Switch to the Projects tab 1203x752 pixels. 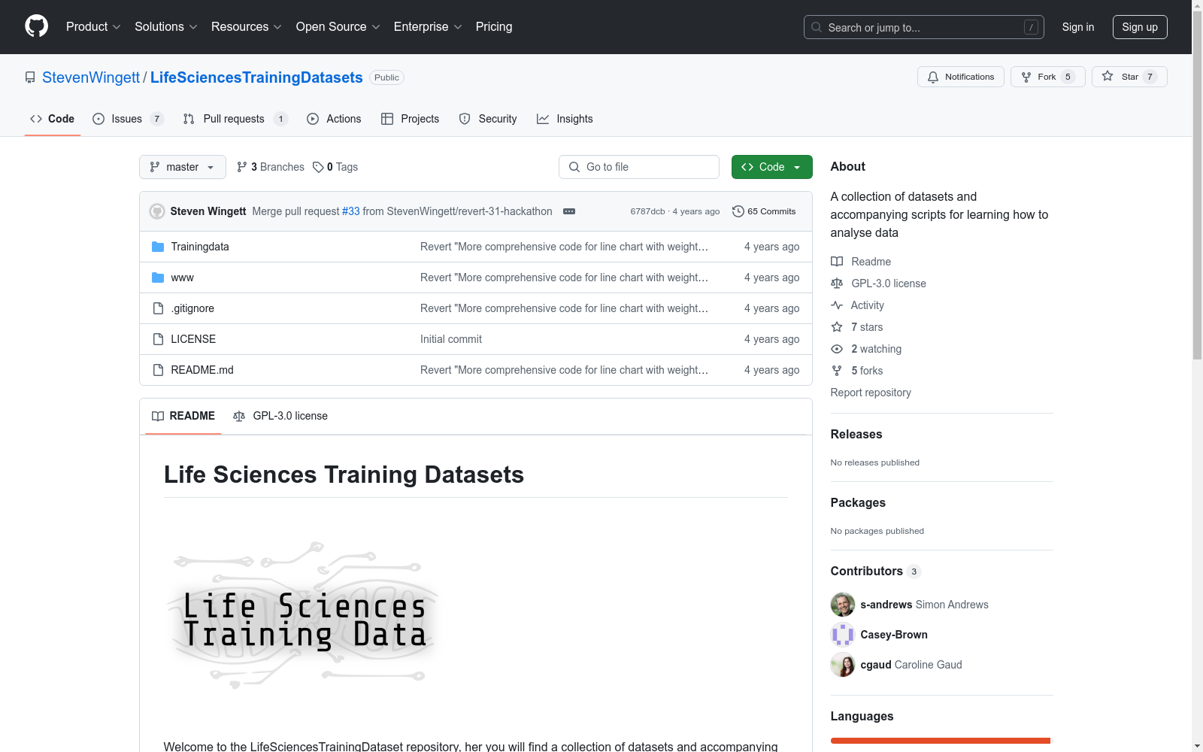(410, 119)
